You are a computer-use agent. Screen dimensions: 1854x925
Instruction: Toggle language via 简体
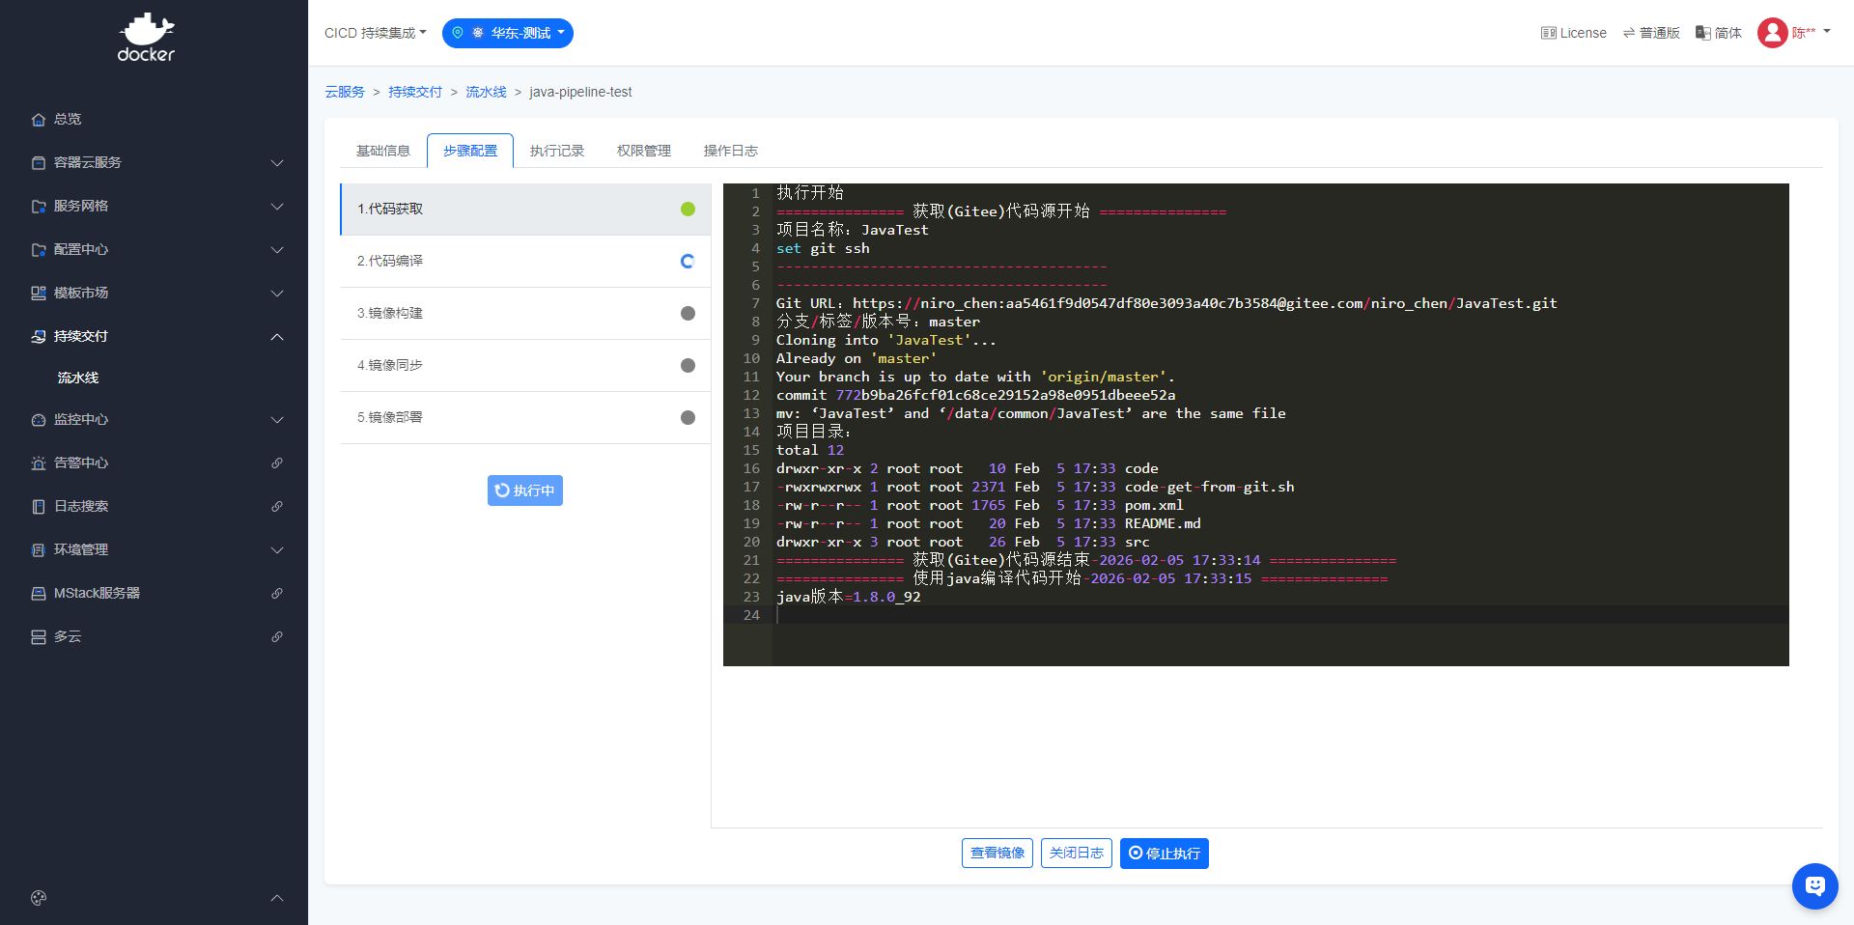(1719, 33)
